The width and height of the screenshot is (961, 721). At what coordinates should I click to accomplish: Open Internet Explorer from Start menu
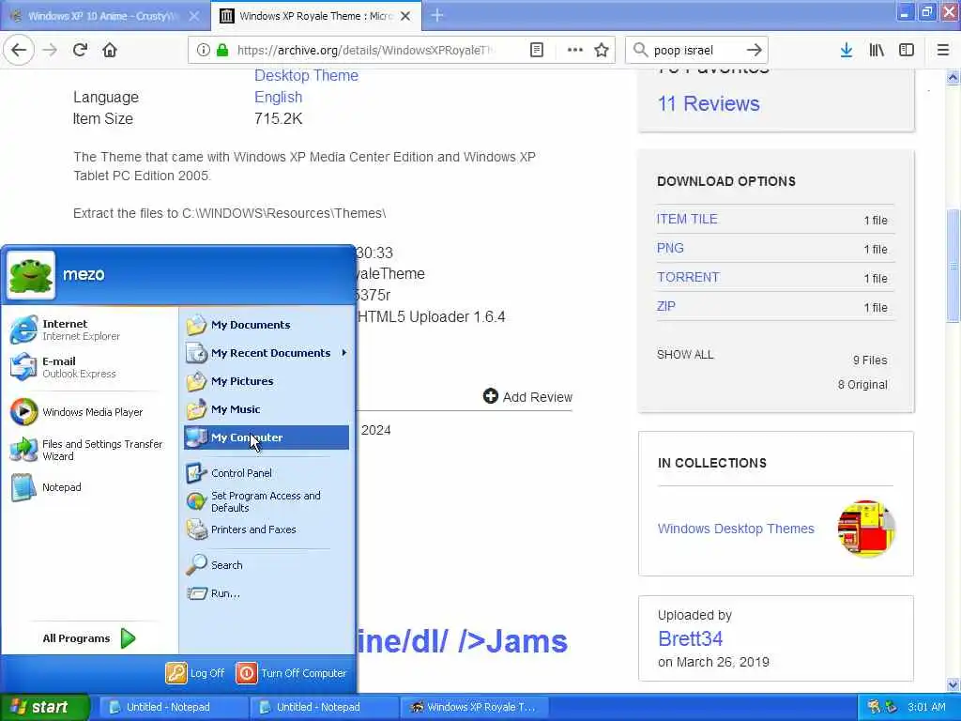tap(89, 330)
